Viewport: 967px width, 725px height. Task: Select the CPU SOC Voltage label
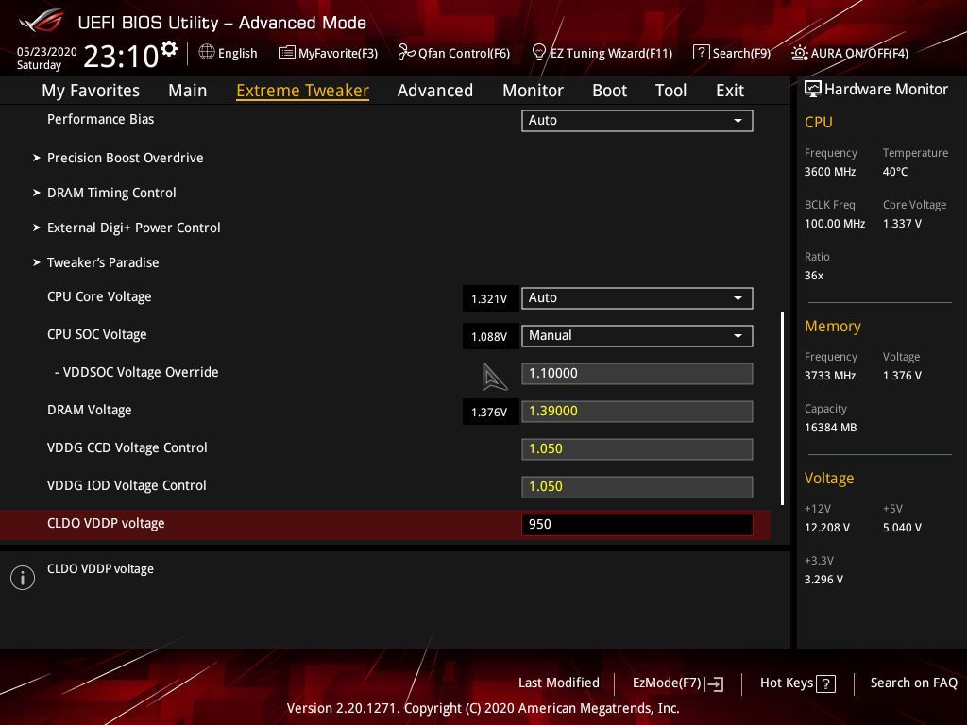[97, 335]
